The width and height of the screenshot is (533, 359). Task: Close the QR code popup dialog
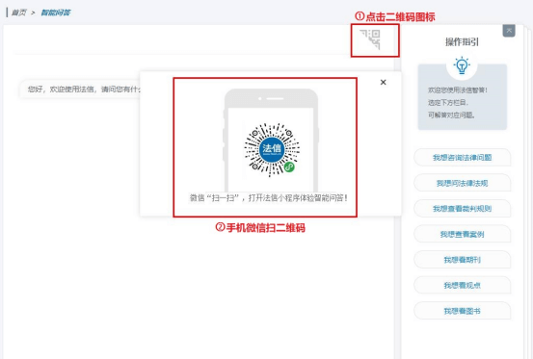[383, 82]
